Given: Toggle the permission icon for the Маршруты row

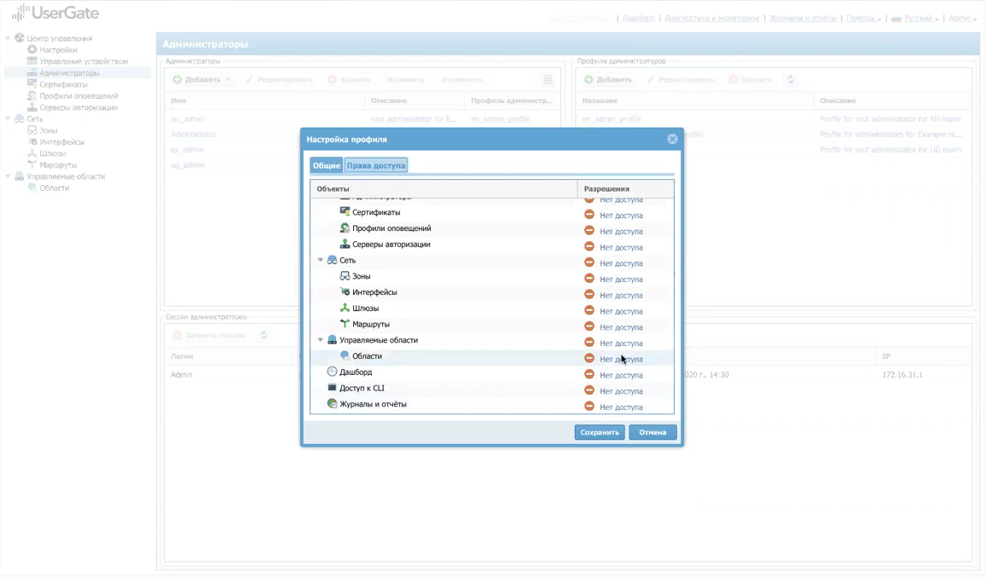Looking at the screenshot, I should click(589, 326).
